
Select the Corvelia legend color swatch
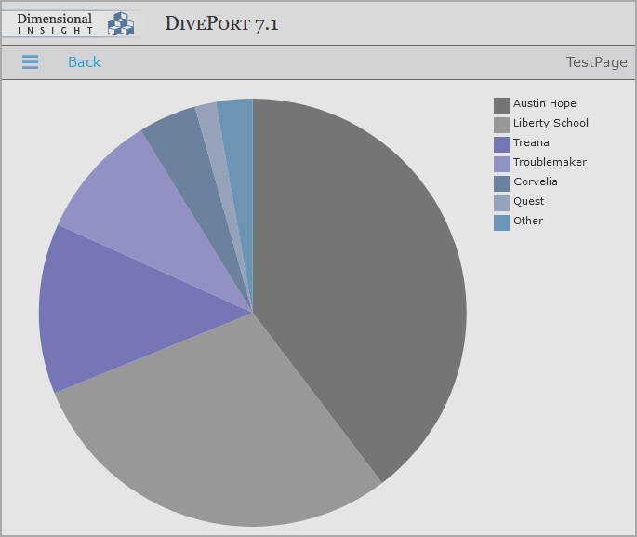click(501, 183)
